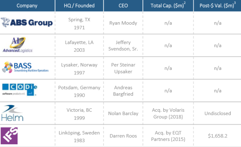
Task: Select the Undisclosed valuation cell
Action: [218, 113]
